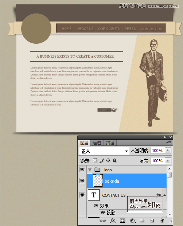Screen dimensions: 183x226
Task: Hide the CONTACT US text layer
Action: pyautogui.click(x=82, y=195)
